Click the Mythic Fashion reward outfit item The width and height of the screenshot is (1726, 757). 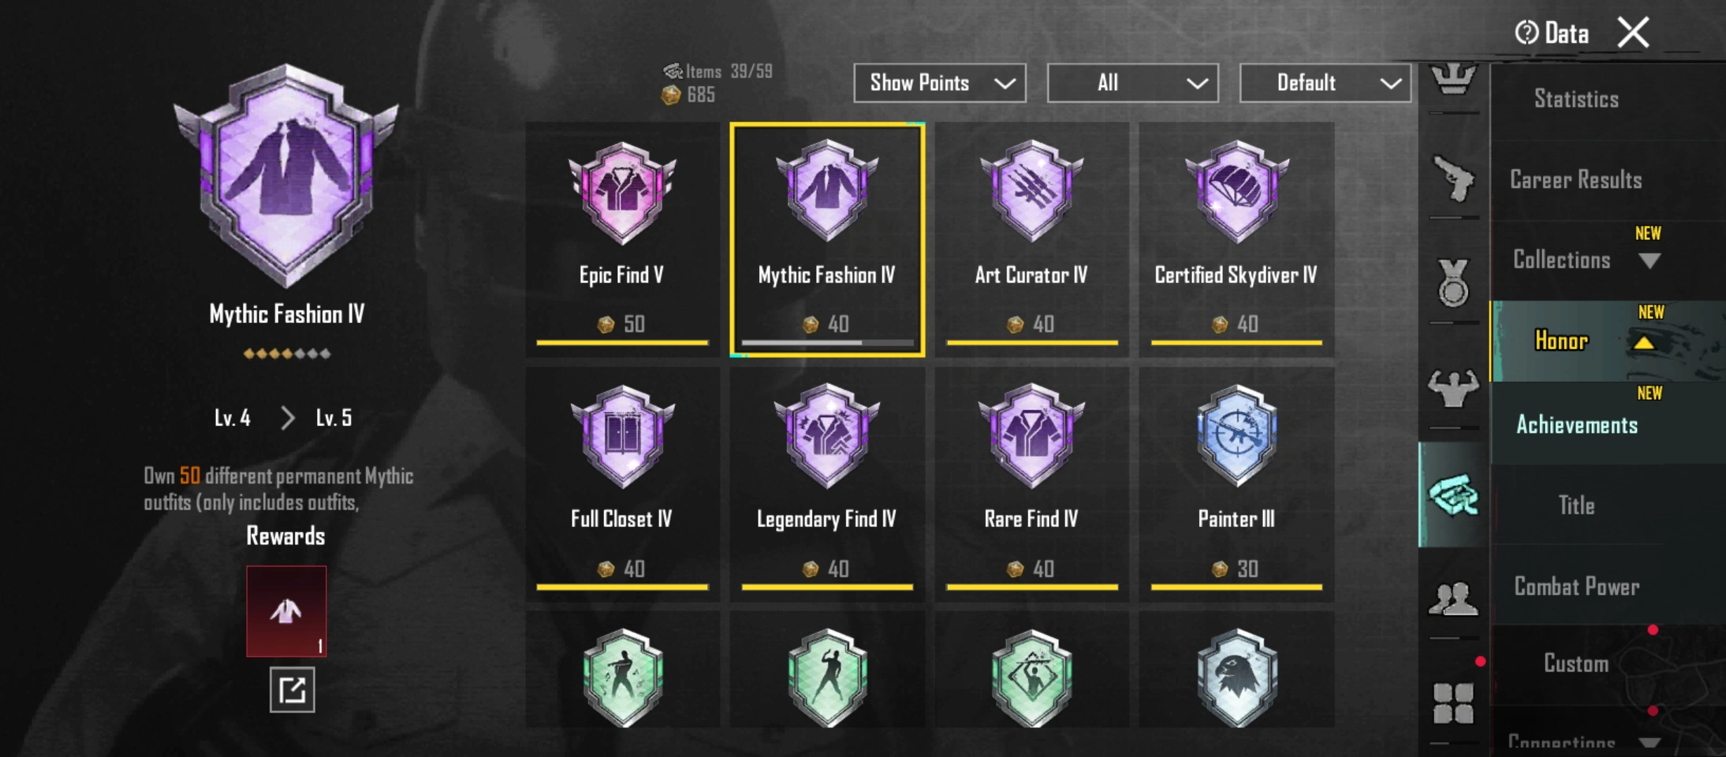click(286, 611)
